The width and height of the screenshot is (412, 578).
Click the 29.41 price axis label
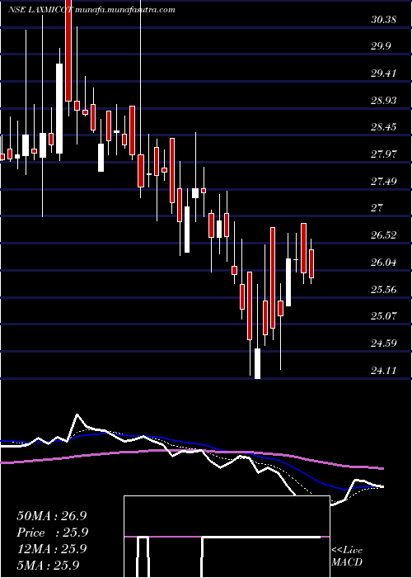(384, 73)
